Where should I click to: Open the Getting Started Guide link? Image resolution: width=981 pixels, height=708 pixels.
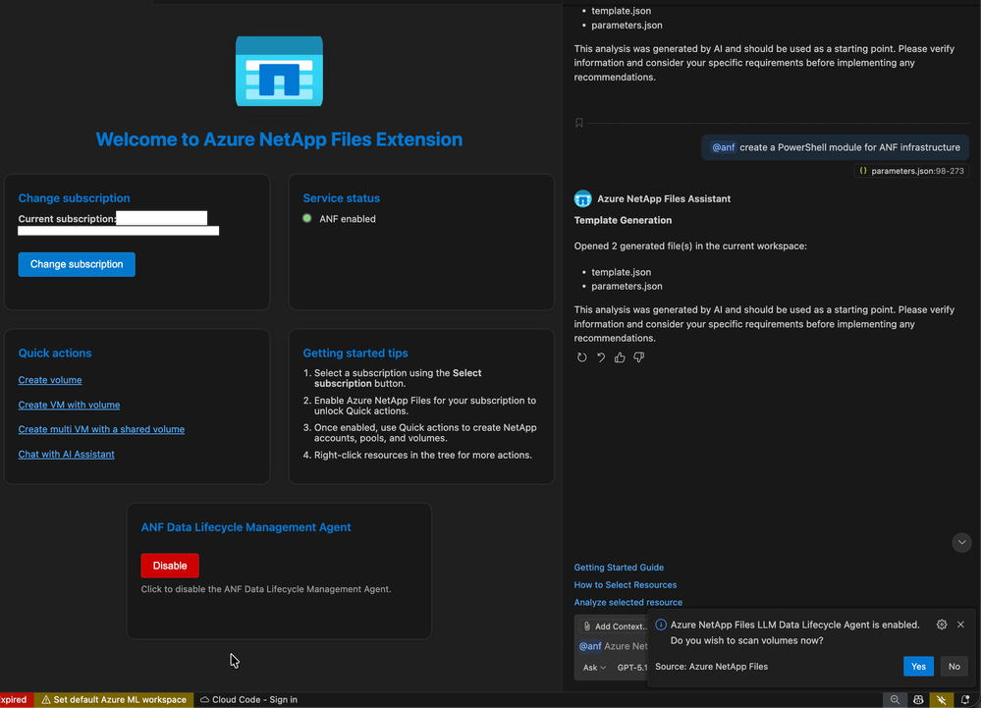coord(619,568)
